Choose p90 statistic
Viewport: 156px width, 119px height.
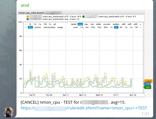pos(136,24)
